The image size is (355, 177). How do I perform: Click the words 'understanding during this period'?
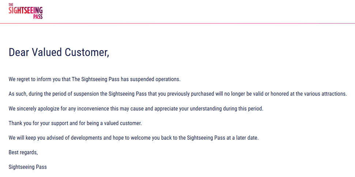(x=227, y=109)
